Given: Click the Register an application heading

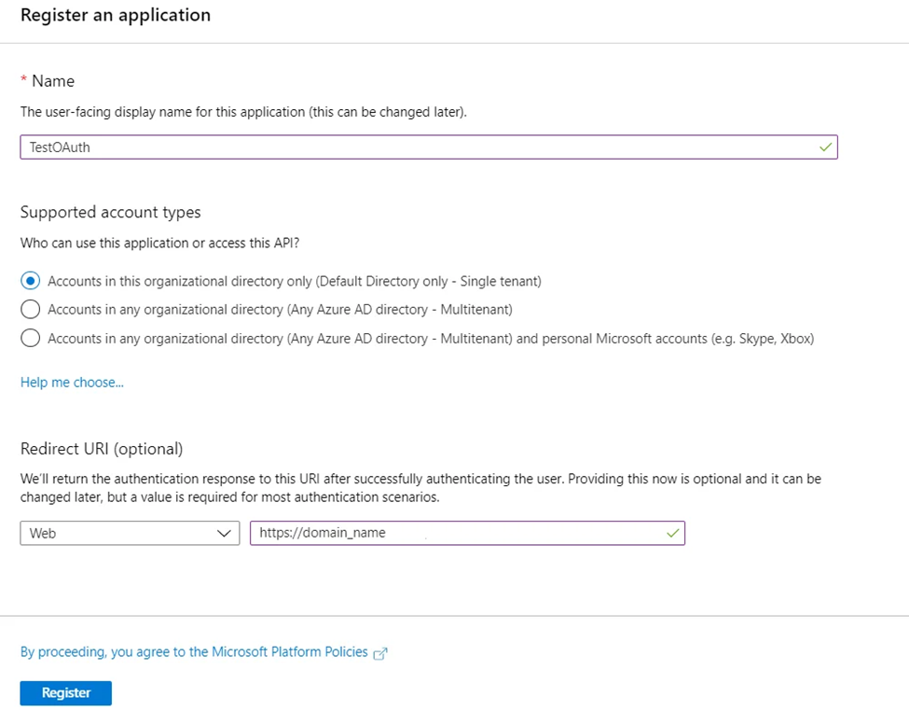Looking at the screenshot, I should tap(116, 15).
